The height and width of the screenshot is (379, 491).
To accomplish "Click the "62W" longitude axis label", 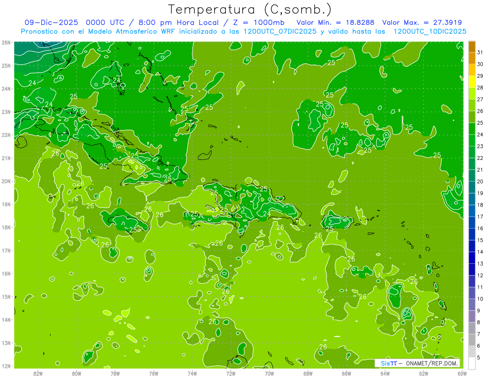I will (423, 373).
